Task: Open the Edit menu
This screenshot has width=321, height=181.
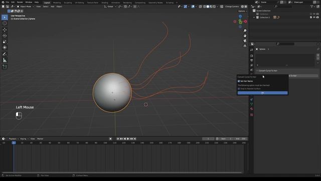Action: (x=13, y=2)
